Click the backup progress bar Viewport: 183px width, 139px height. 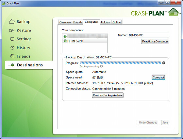point(120,63)
